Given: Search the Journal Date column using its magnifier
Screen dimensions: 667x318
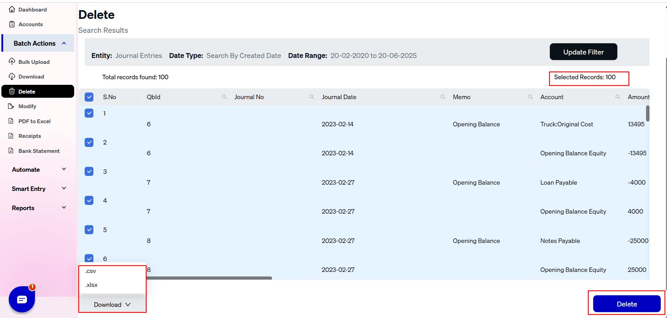Looking at the screenshot, I should [x=443, y=97].
